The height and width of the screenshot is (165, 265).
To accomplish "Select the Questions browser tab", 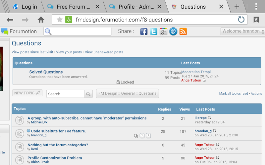I will click(x=193, y=7).
